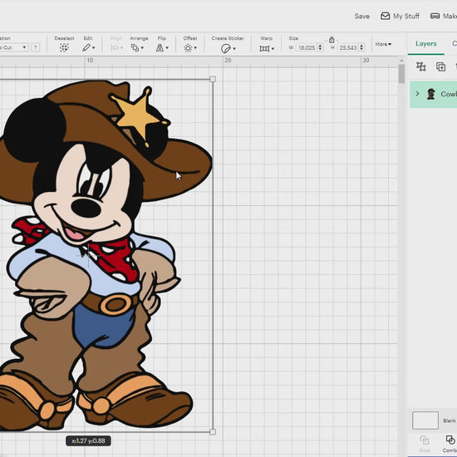
Task: Open the Create Sticker dropdown arrow
Action: pos(234,49)
